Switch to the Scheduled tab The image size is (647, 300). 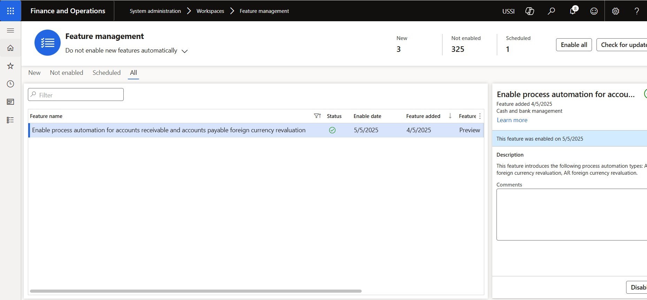click(107, 73)
